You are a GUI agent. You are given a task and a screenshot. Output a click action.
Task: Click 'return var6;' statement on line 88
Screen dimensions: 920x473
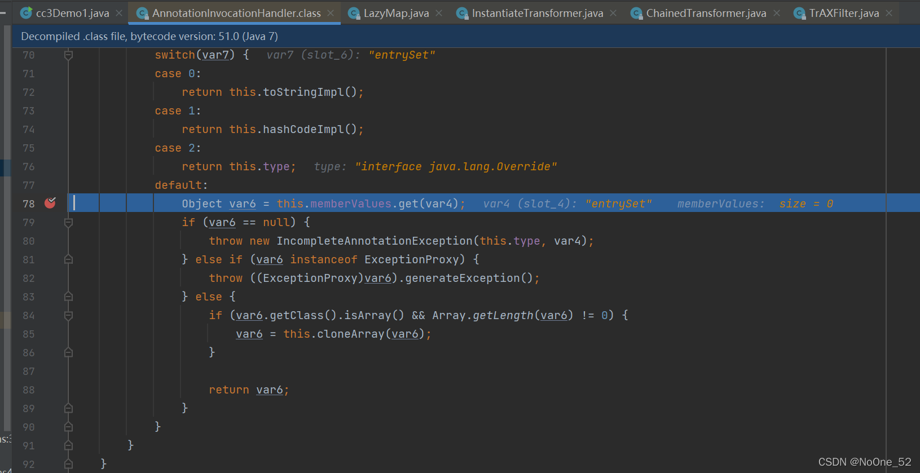(249, 390)
